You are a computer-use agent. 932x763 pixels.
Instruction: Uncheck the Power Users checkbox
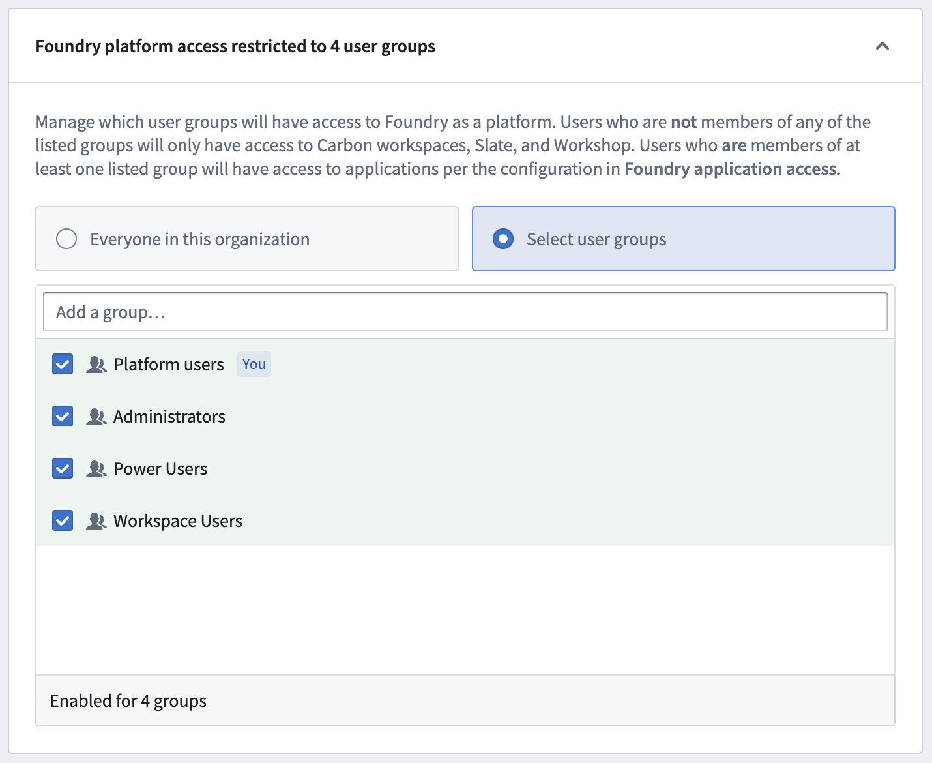point(63,468)
